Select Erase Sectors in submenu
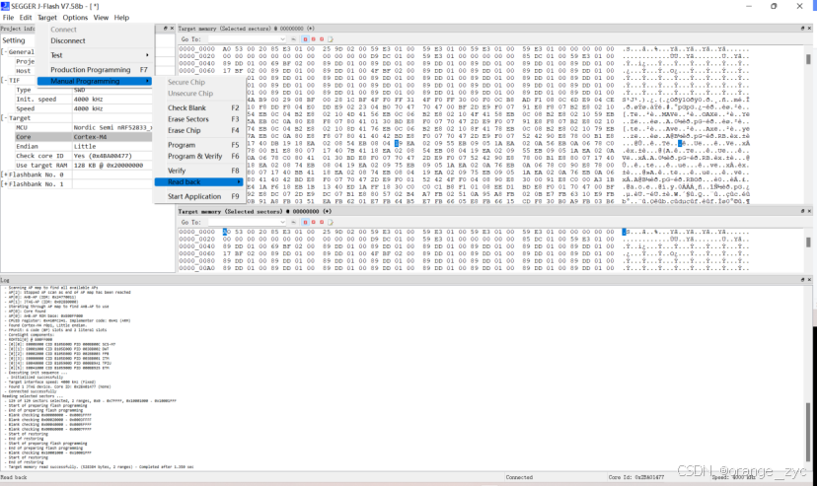This screenshot has height=486, width=818. (x=198, y=119)
